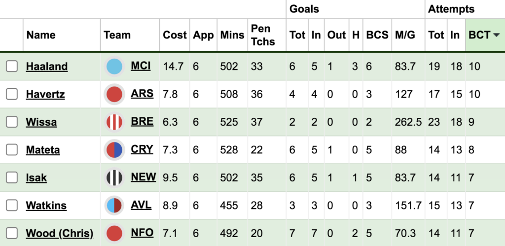Click the Crystal Palace red-blue badge
Image resolution: width=505 pixels, height=246 pixels.
[x=114, y=150]
